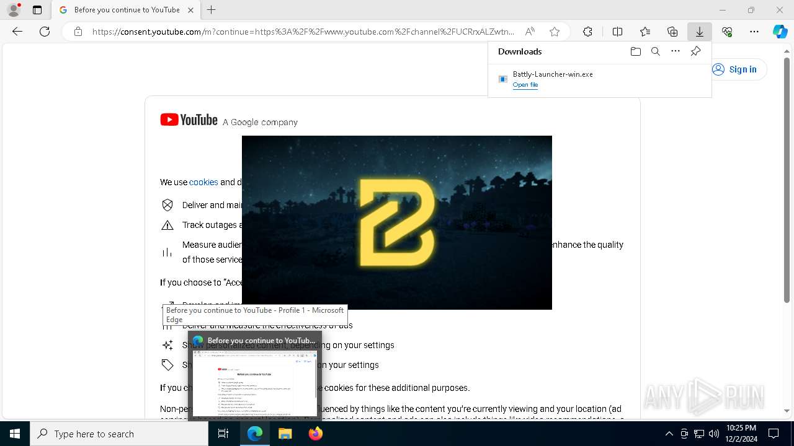Open File Explorer from taskbar
Image resolution: width=794 pixels, height=446 pixels.
(x=285, y=434)
